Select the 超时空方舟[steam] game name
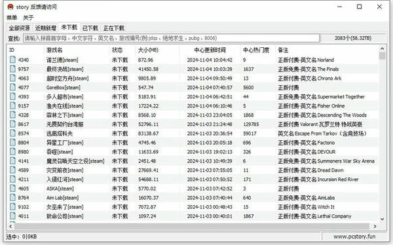The image size is (393, 245). click(x=67, y=78)
